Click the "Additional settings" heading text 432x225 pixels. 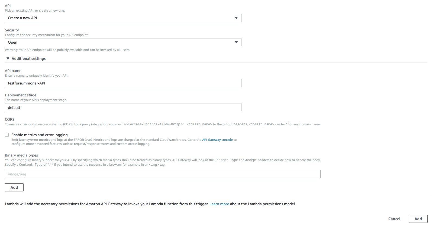click(x=28, y=58)
